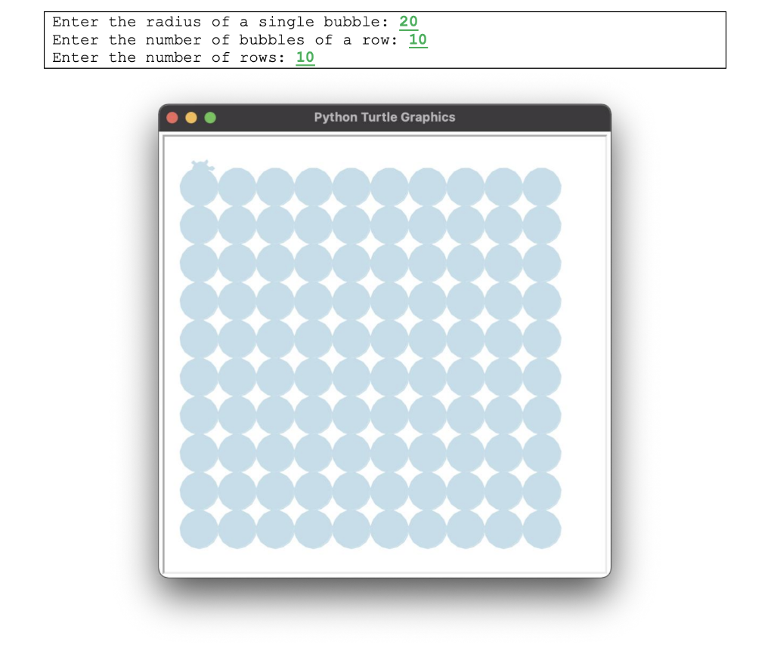Select the rows value 10 in the terminal
Image resolution: width=774 pixels, height=666 pixels.
[x=305, y=57]
